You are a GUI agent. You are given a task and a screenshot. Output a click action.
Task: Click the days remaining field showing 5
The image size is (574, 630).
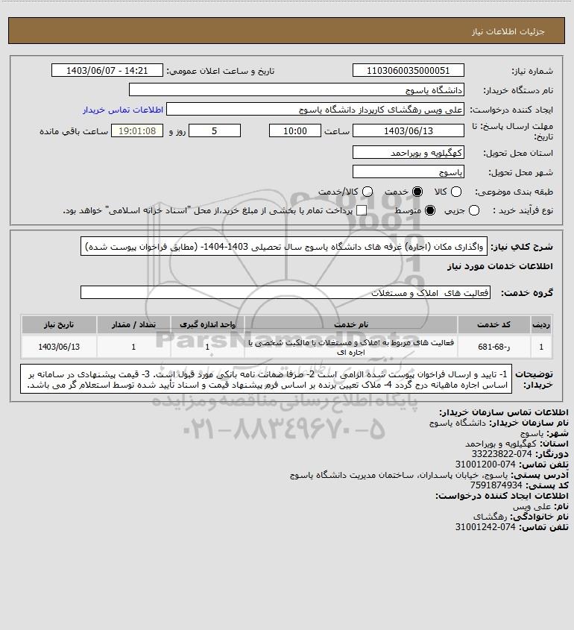[215, 130]
